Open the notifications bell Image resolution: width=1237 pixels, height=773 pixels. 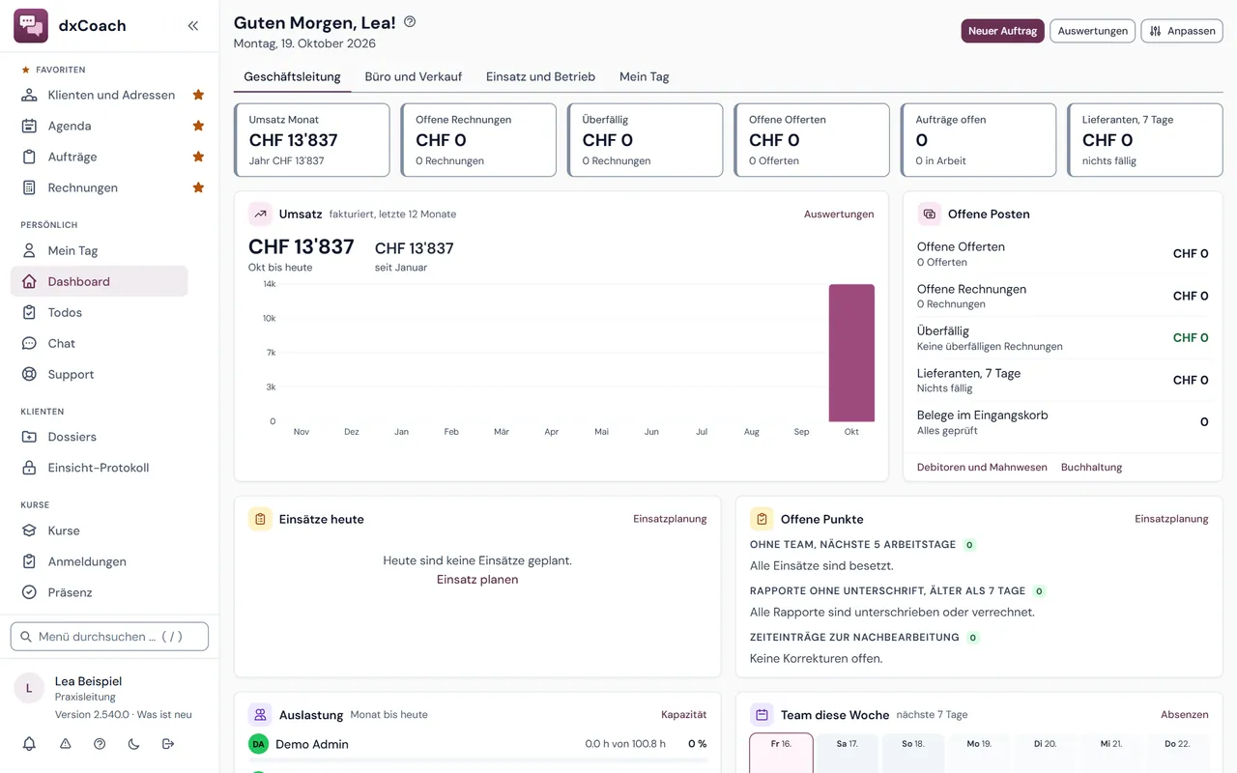29,744
